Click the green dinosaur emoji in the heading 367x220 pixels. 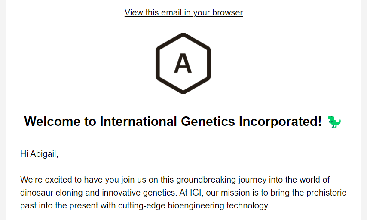(334, 122)
